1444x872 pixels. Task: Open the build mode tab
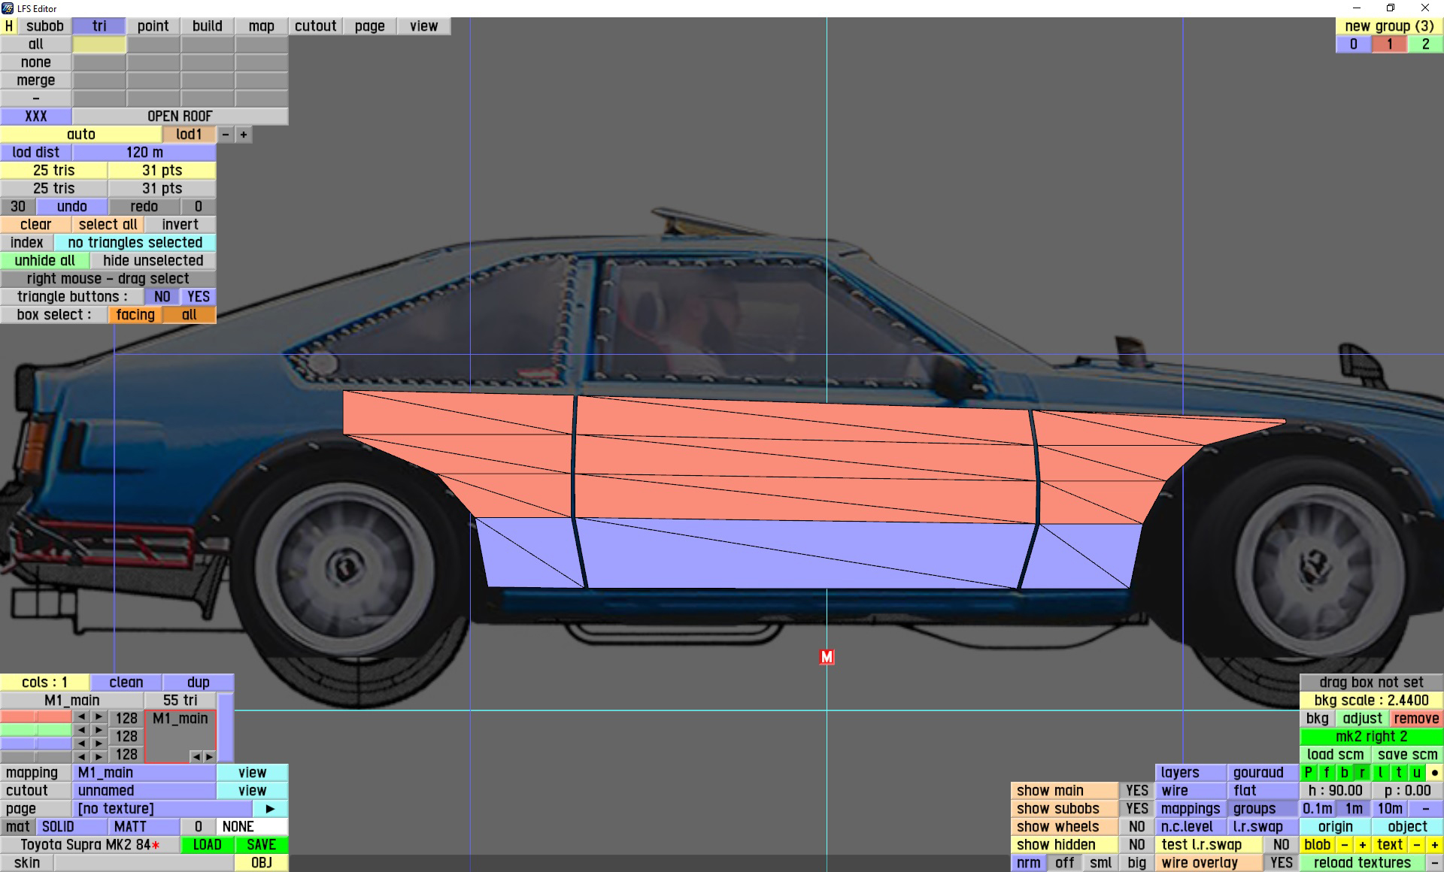point(207,26)
